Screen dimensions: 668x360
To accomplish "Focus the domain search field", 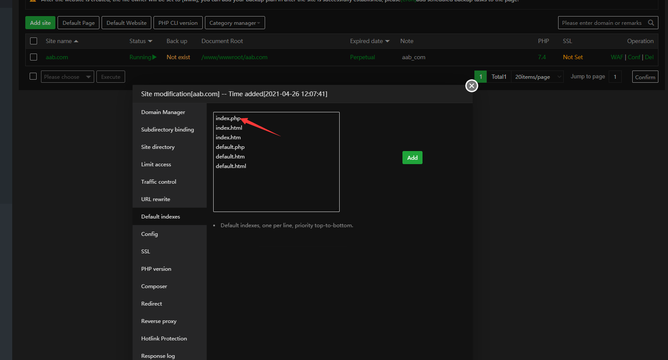I will tap(602, 23).
